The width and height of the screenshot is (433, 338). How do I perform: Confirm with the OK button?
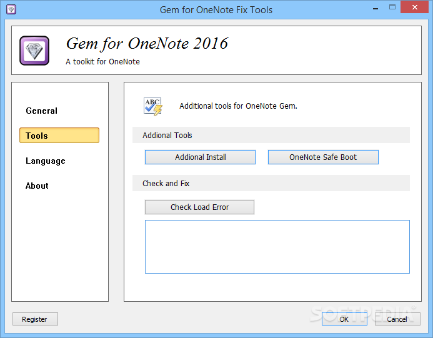coord(344,319)
